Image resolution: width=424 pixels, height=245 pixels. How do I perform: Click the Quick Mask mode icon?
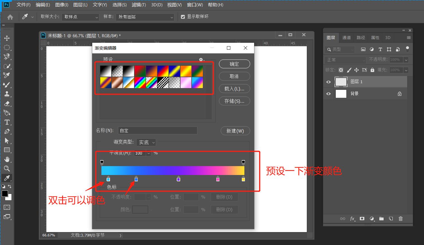tap(7, 207)
